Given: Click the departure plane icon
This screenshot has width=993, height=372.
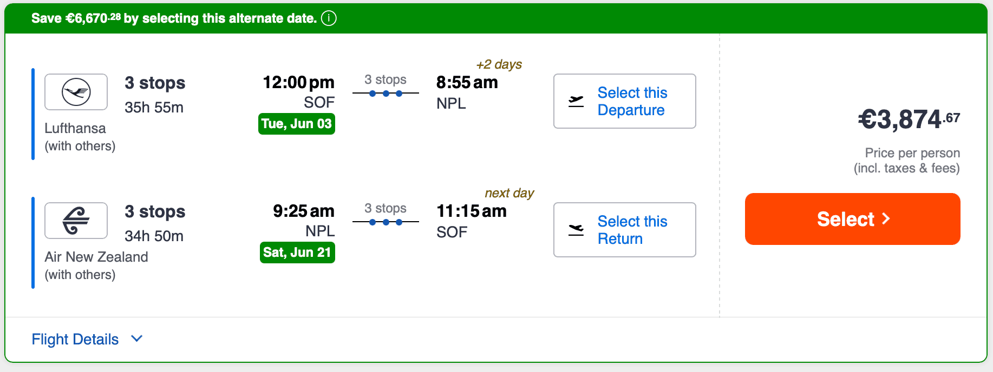Looking at the screenshot, I should (x=576, y=101).
